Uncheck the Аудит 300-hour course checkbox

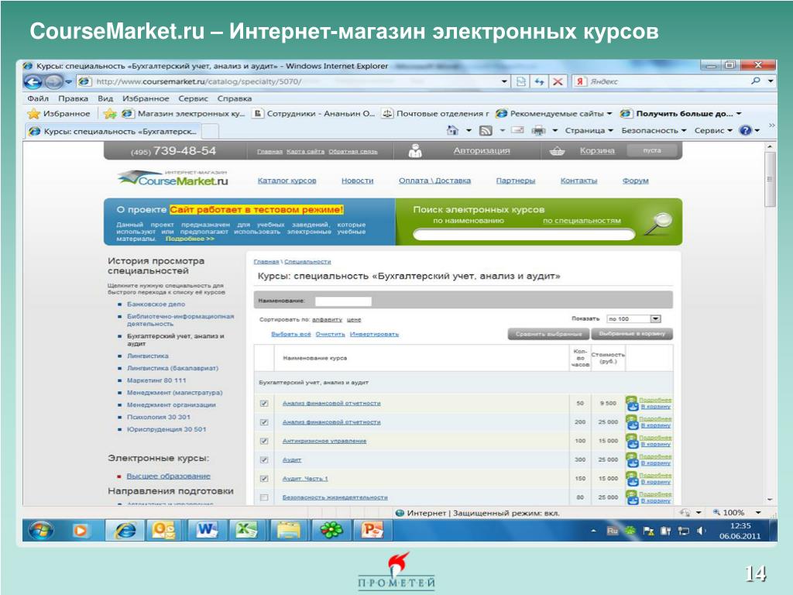tap(263, 459)
